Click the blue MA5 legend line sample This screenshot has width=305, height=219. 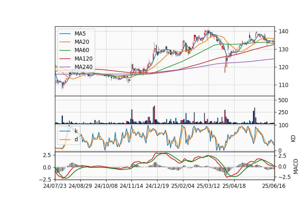coord(65,34)
